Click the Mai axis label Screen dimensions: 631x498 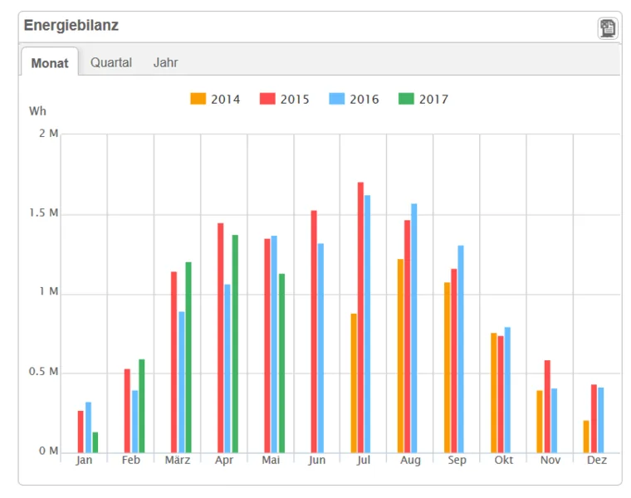(271, 460)
